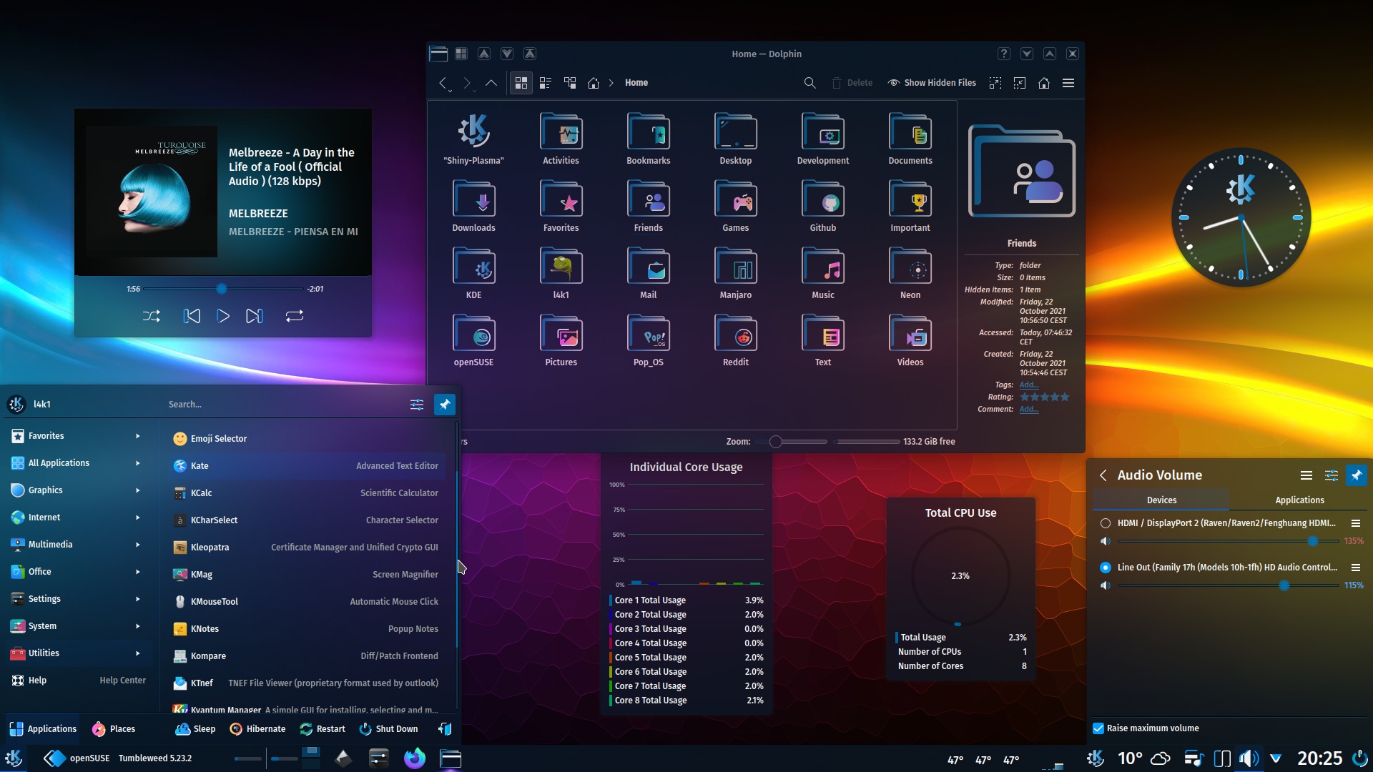Viewport: 1373px width, 772px height.
Task: Expand the Settings category
Action: [77, 599]
